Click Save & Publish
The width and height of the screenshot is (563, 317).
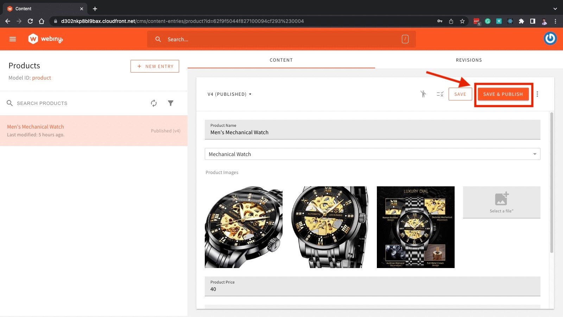coord(503,94)
